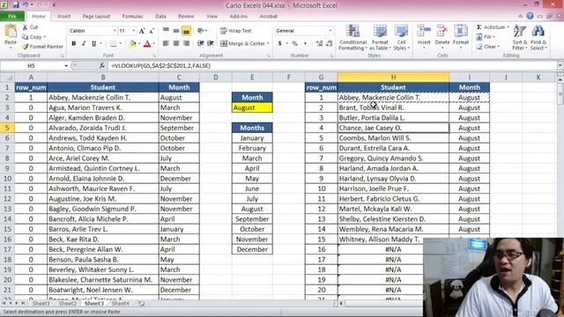Viewport: 564px width, 317px height.
Task: Shrink the font size
Action: [x=152, y=31]
